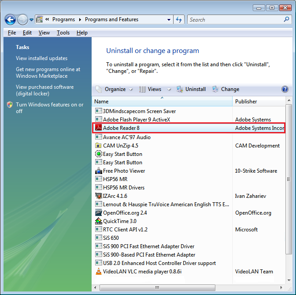This screenshot has width=296, height=295.
Task: Select USB 2.0 Enhanced Host Controller icon
Action: (98, 263)
